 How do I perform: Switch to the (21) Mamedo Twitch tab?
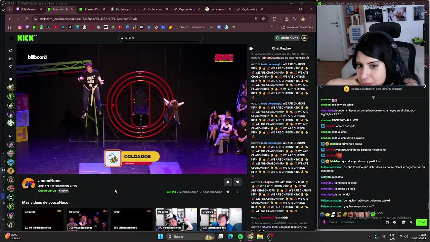click(x=28, y=9)
